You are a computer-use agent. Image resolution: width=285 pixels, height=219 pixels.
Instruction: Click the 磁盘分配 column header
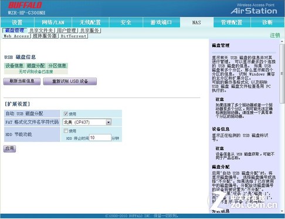[36, 65]
